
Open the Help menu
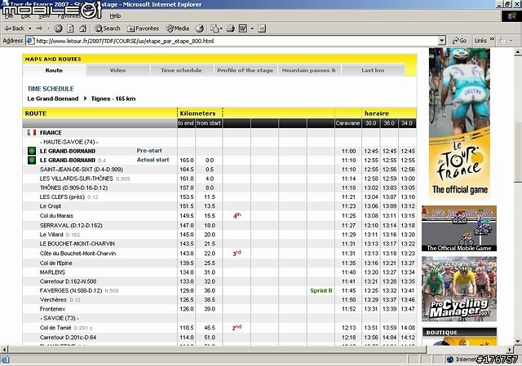pos(115,15)
